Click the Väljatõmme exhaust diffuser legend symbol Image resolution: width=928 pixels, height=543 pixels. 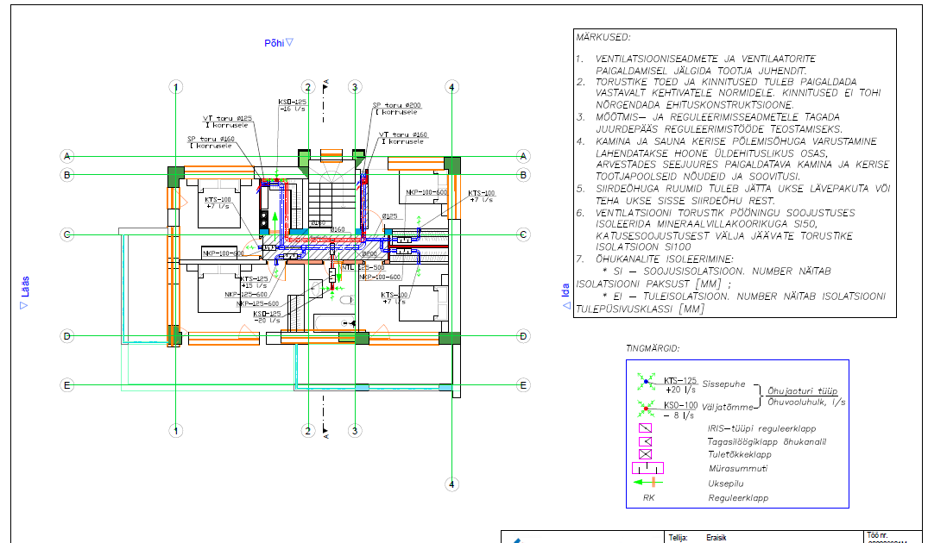tap(646, 407)
